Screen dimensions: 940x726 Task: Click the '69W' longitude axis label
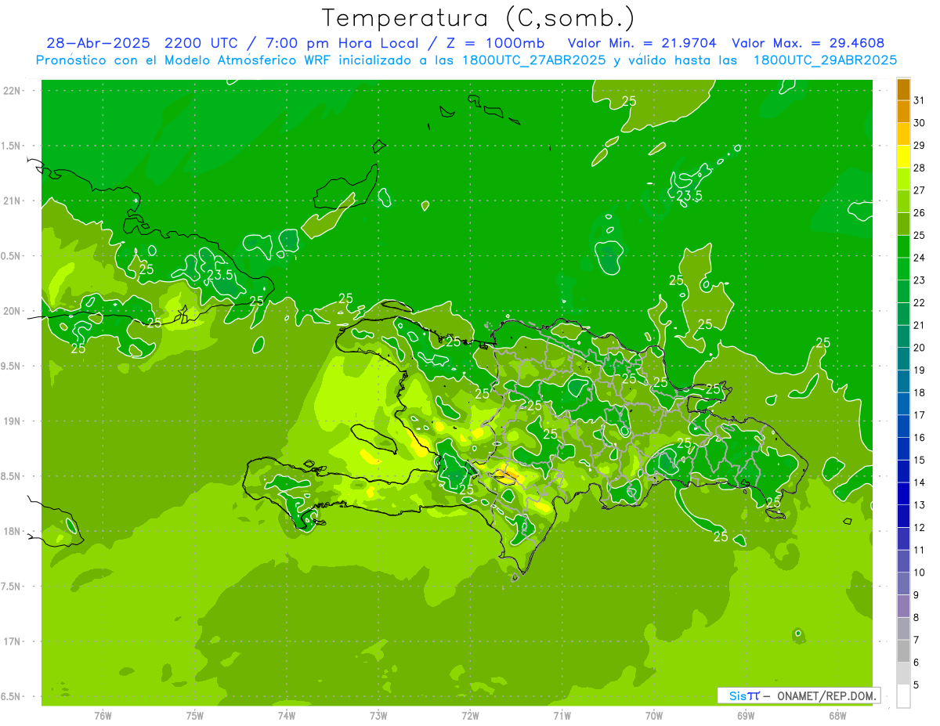(746, 715)
